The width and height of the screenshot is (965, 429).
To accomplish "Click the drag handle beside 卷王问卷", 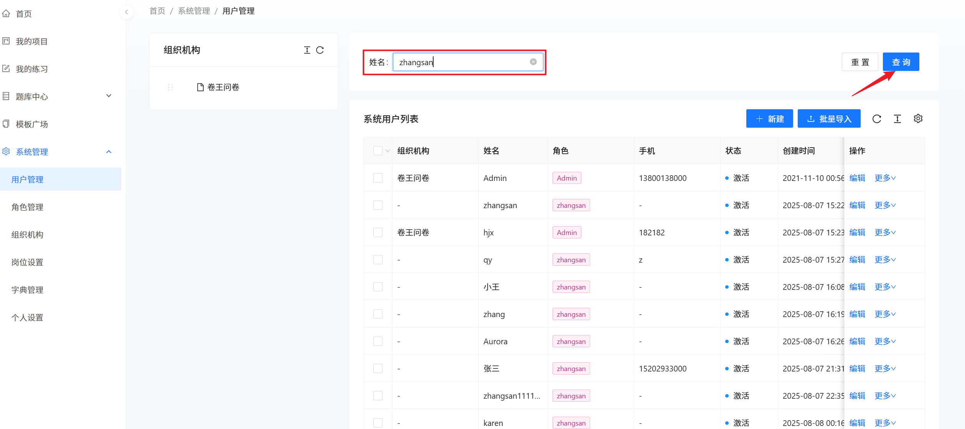I will click(171, 87).
